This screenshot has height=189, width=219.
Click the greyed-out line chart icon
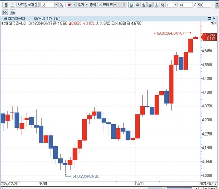click(120, 5)
